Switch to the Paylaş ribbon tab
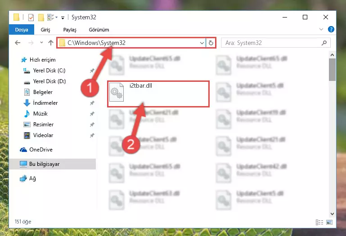 coord(70,30)
